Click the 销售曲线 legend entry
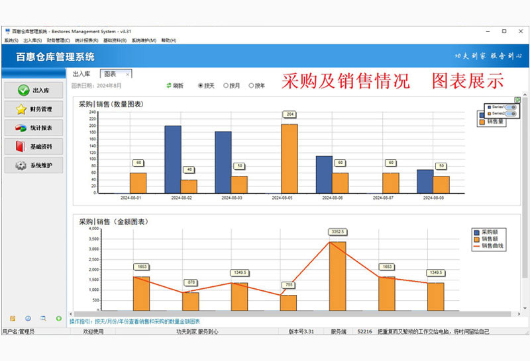530x361 pixels. pos(489,246)
